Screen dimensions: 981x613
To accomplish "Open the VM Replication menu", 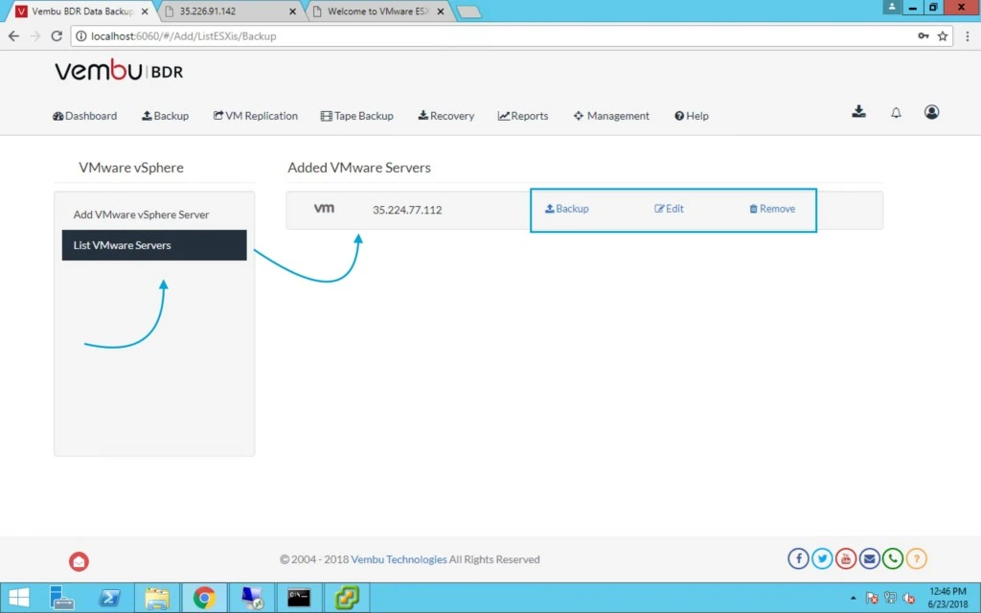I will pos(255,116).
